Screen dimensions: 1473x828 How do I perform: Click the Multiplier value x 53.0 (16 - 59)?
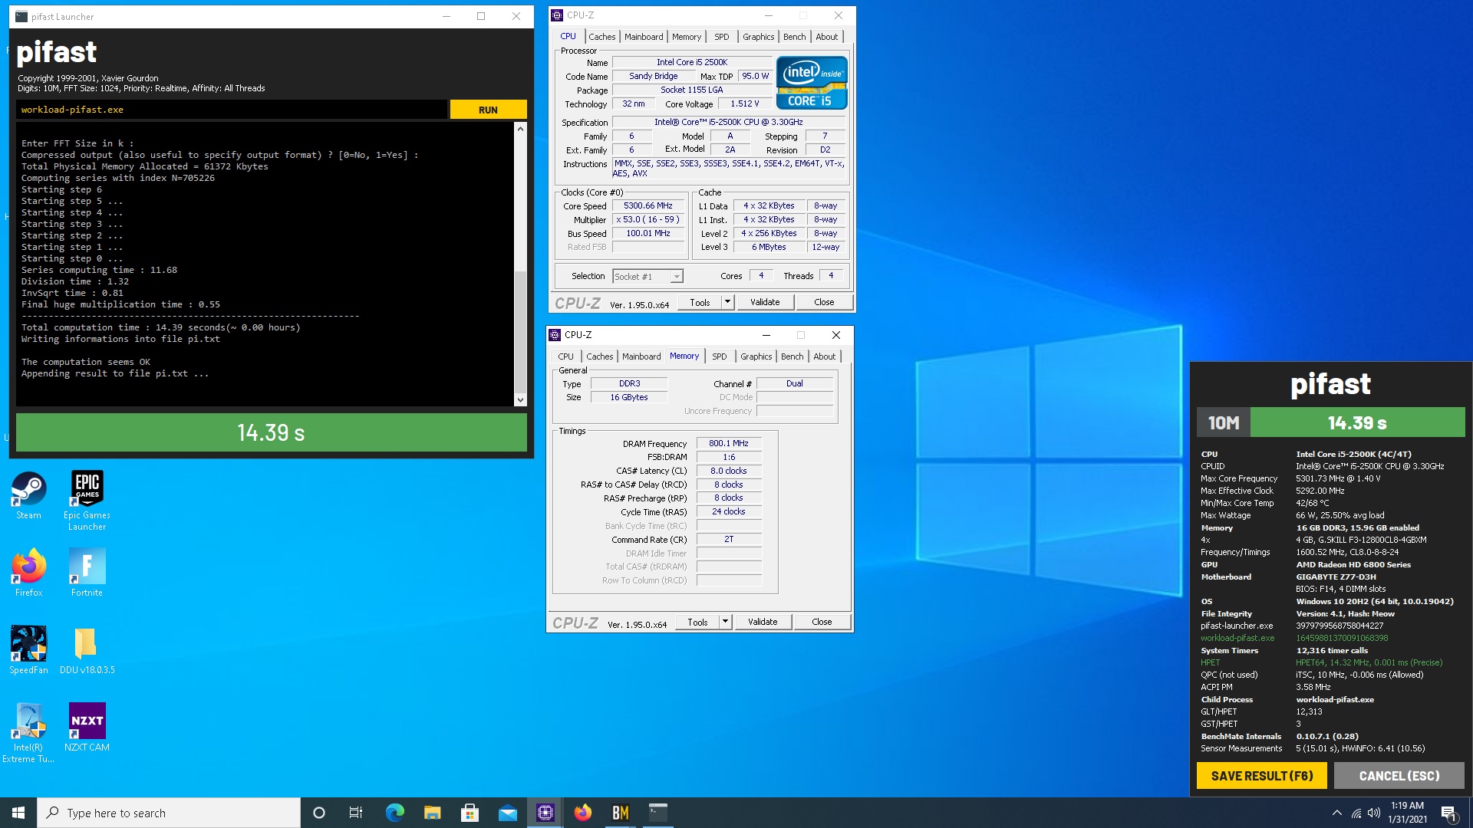pyautogui.click(x=648, y=220)
